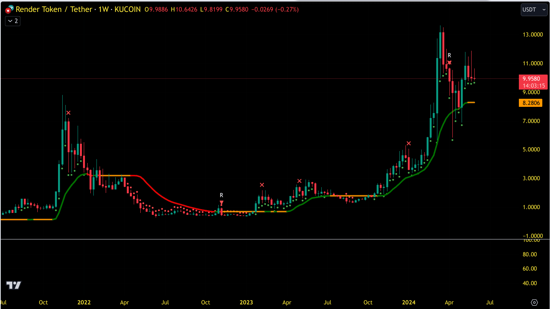Image resolution: width=550 pixels, height=309 pixels.
Task: Click the 40.00 label in lower pane
Action: point(530,283)
